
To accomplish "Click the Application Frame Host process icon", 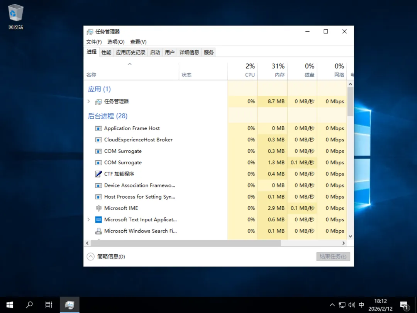I will click(x=98, y=128).
